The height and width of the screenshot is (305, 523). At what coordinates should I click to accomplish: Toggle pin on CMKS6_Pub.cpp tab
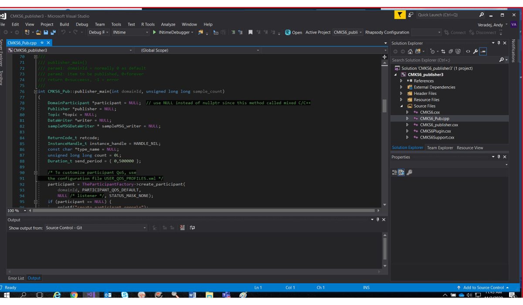click(42, 43)
